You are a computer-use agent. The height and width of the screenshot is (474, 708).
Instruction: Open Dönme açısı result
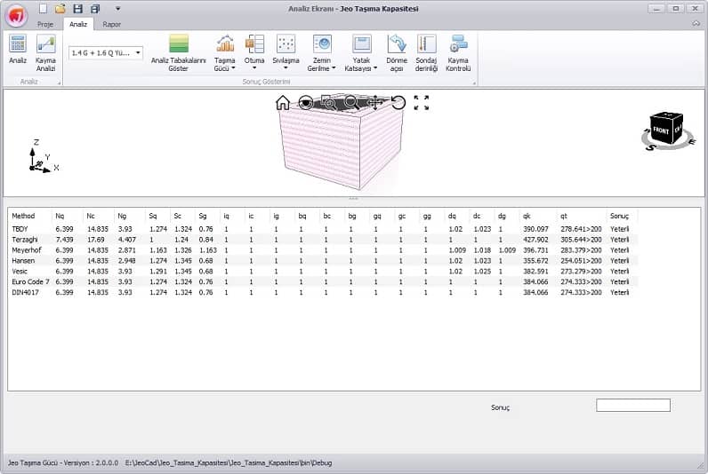coord(397,51)
